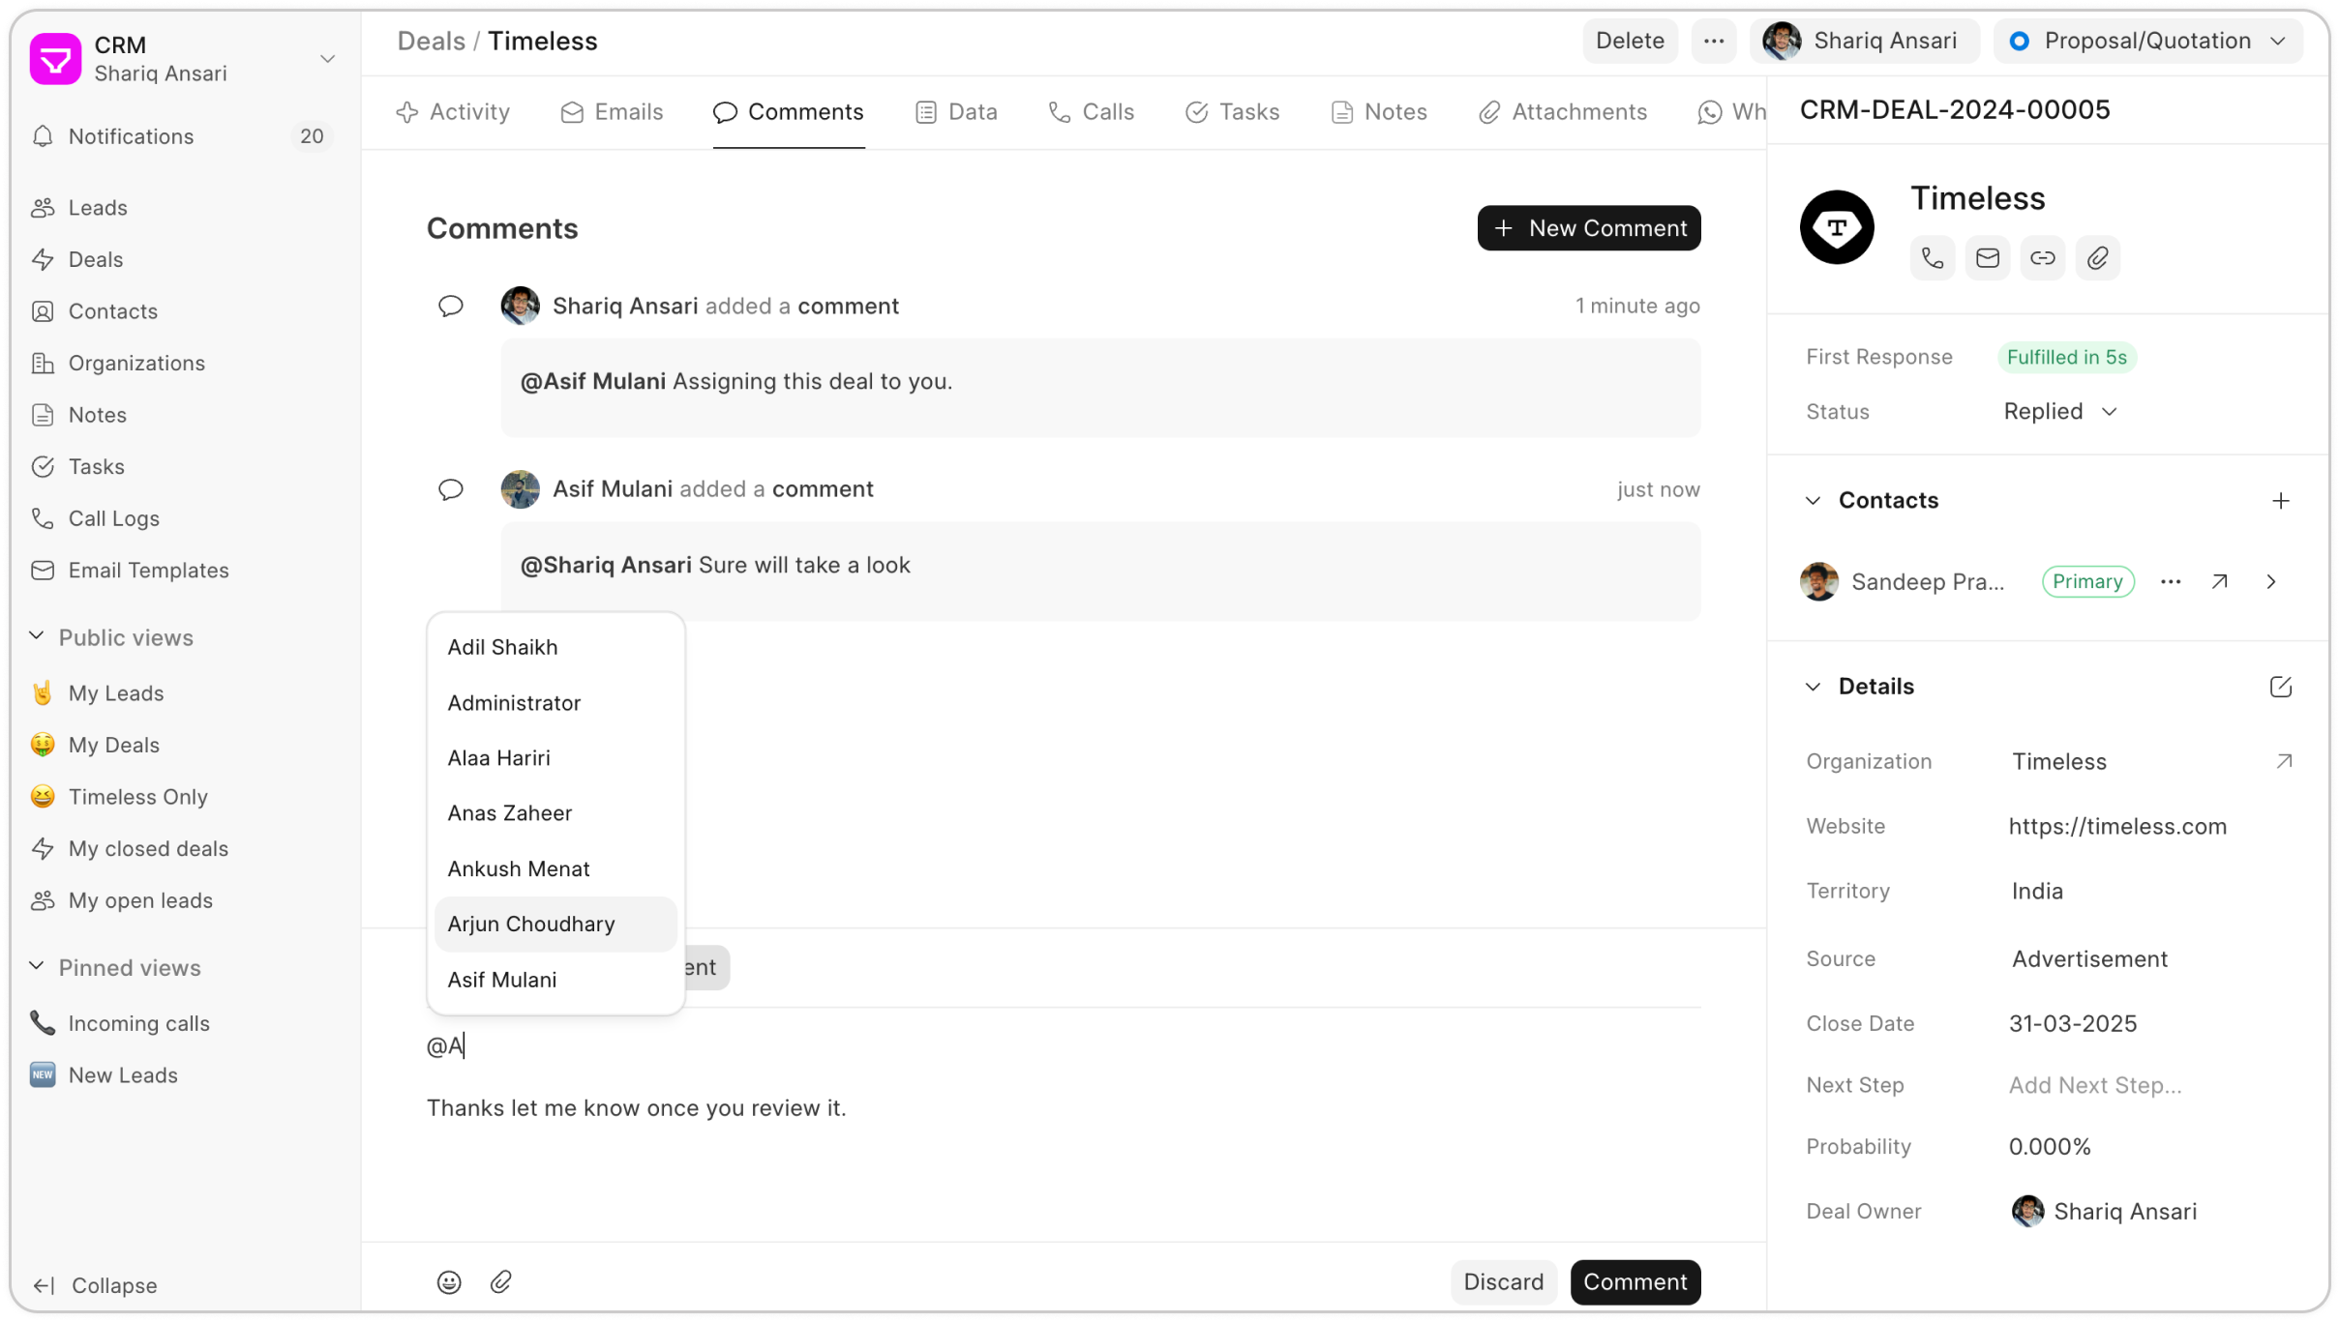Select Asif Mulani from the mention list
Image resolution: width=2340 pixels, height=1322 pixels.
(501, 979)
